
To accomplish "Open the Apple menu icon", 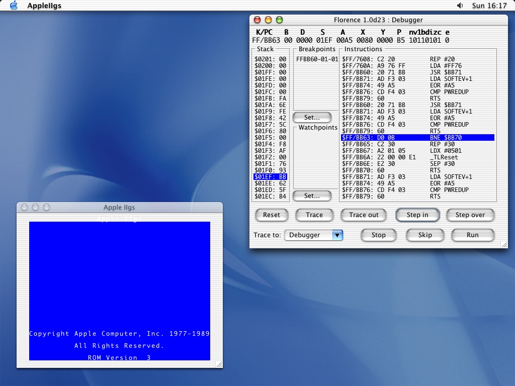I will click(14, 6).
